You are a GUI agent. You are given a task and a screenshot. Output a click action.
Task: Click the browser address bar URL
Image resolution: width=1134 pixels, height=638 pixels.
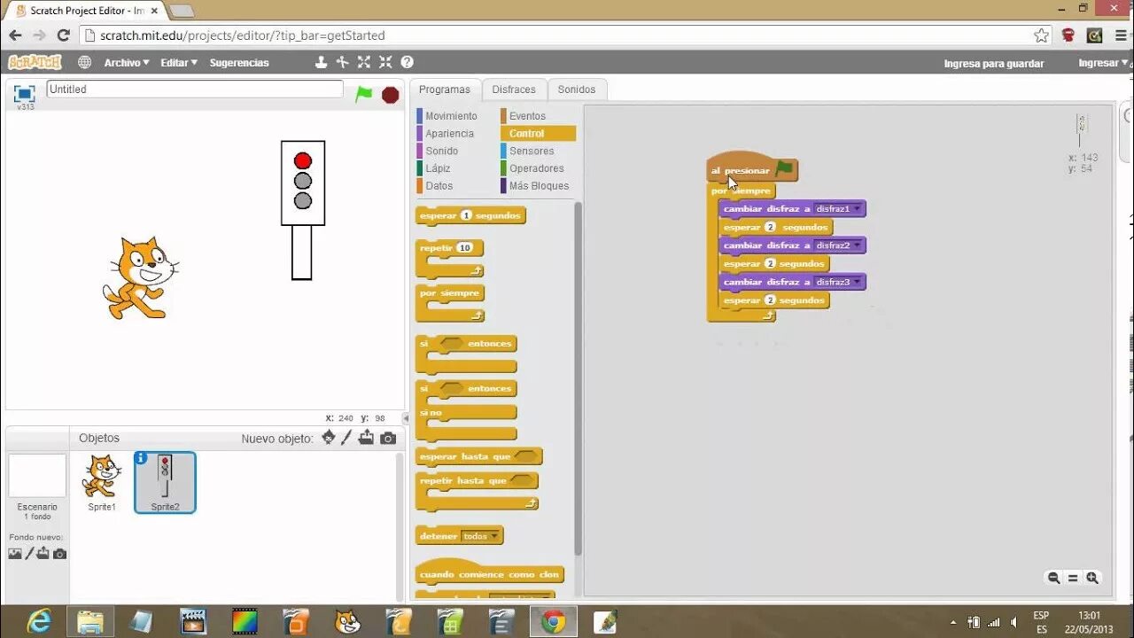tap(243, 35)
